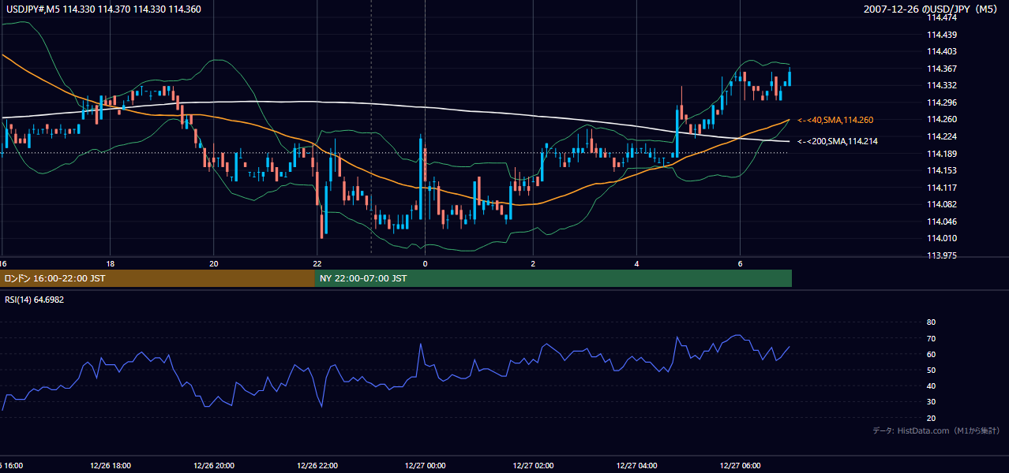The image size is (1009, 473).
Task: Click price axis value 114.403
Action: click(x=941, y=51)
